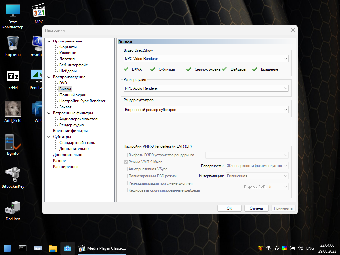Select Аудиопереключатель in settings tree

[x=79, y=119]
